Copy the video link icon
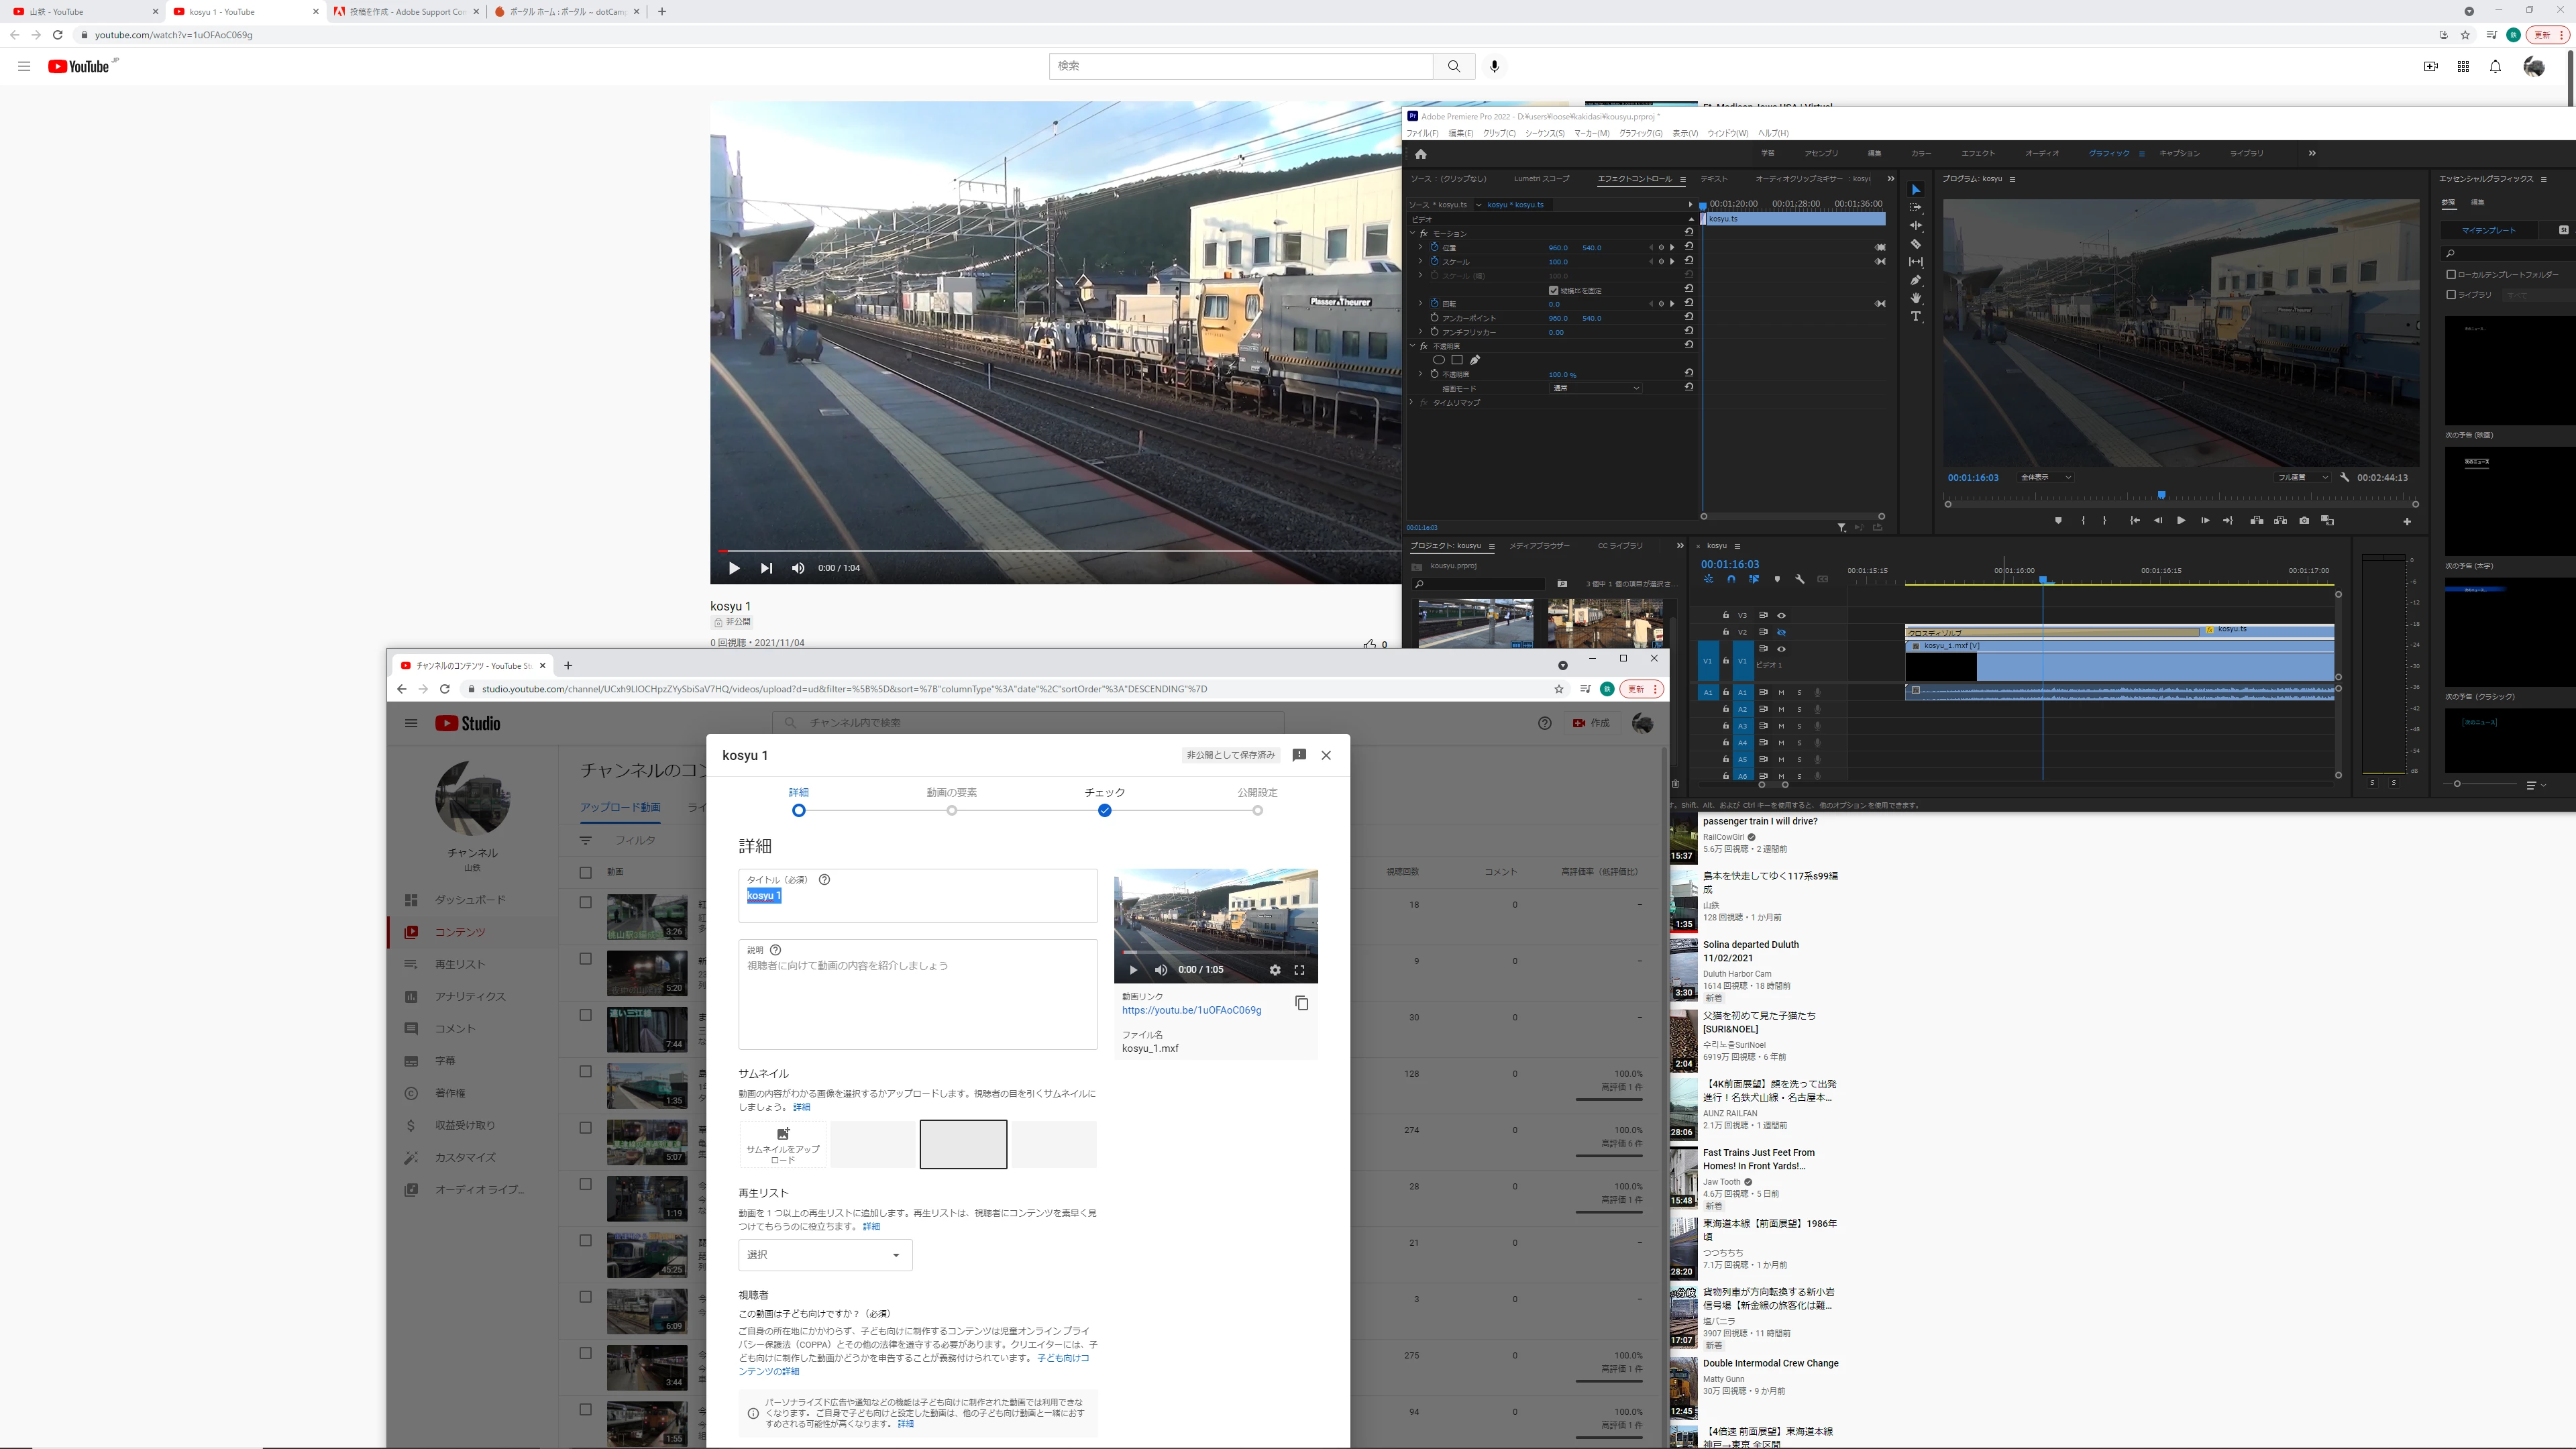The height and width of the screenshot is (1449, 2576). pyautogui.click(x=1301, y=1003)
